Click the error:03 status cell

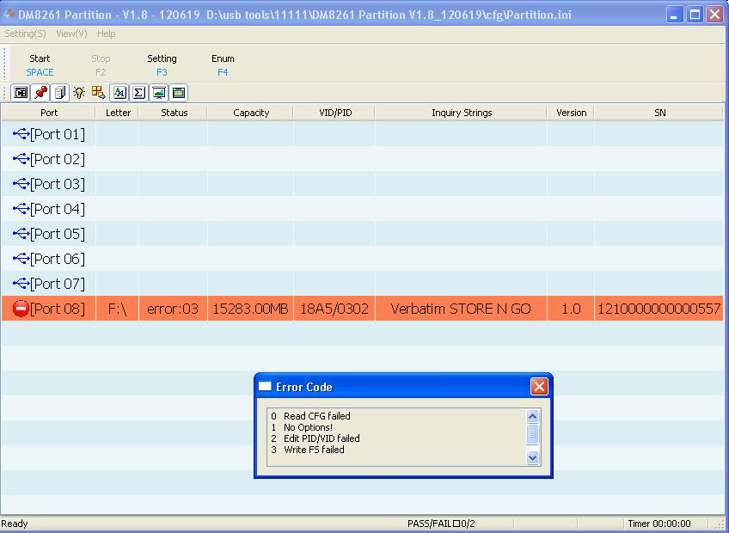pos(173,309)
